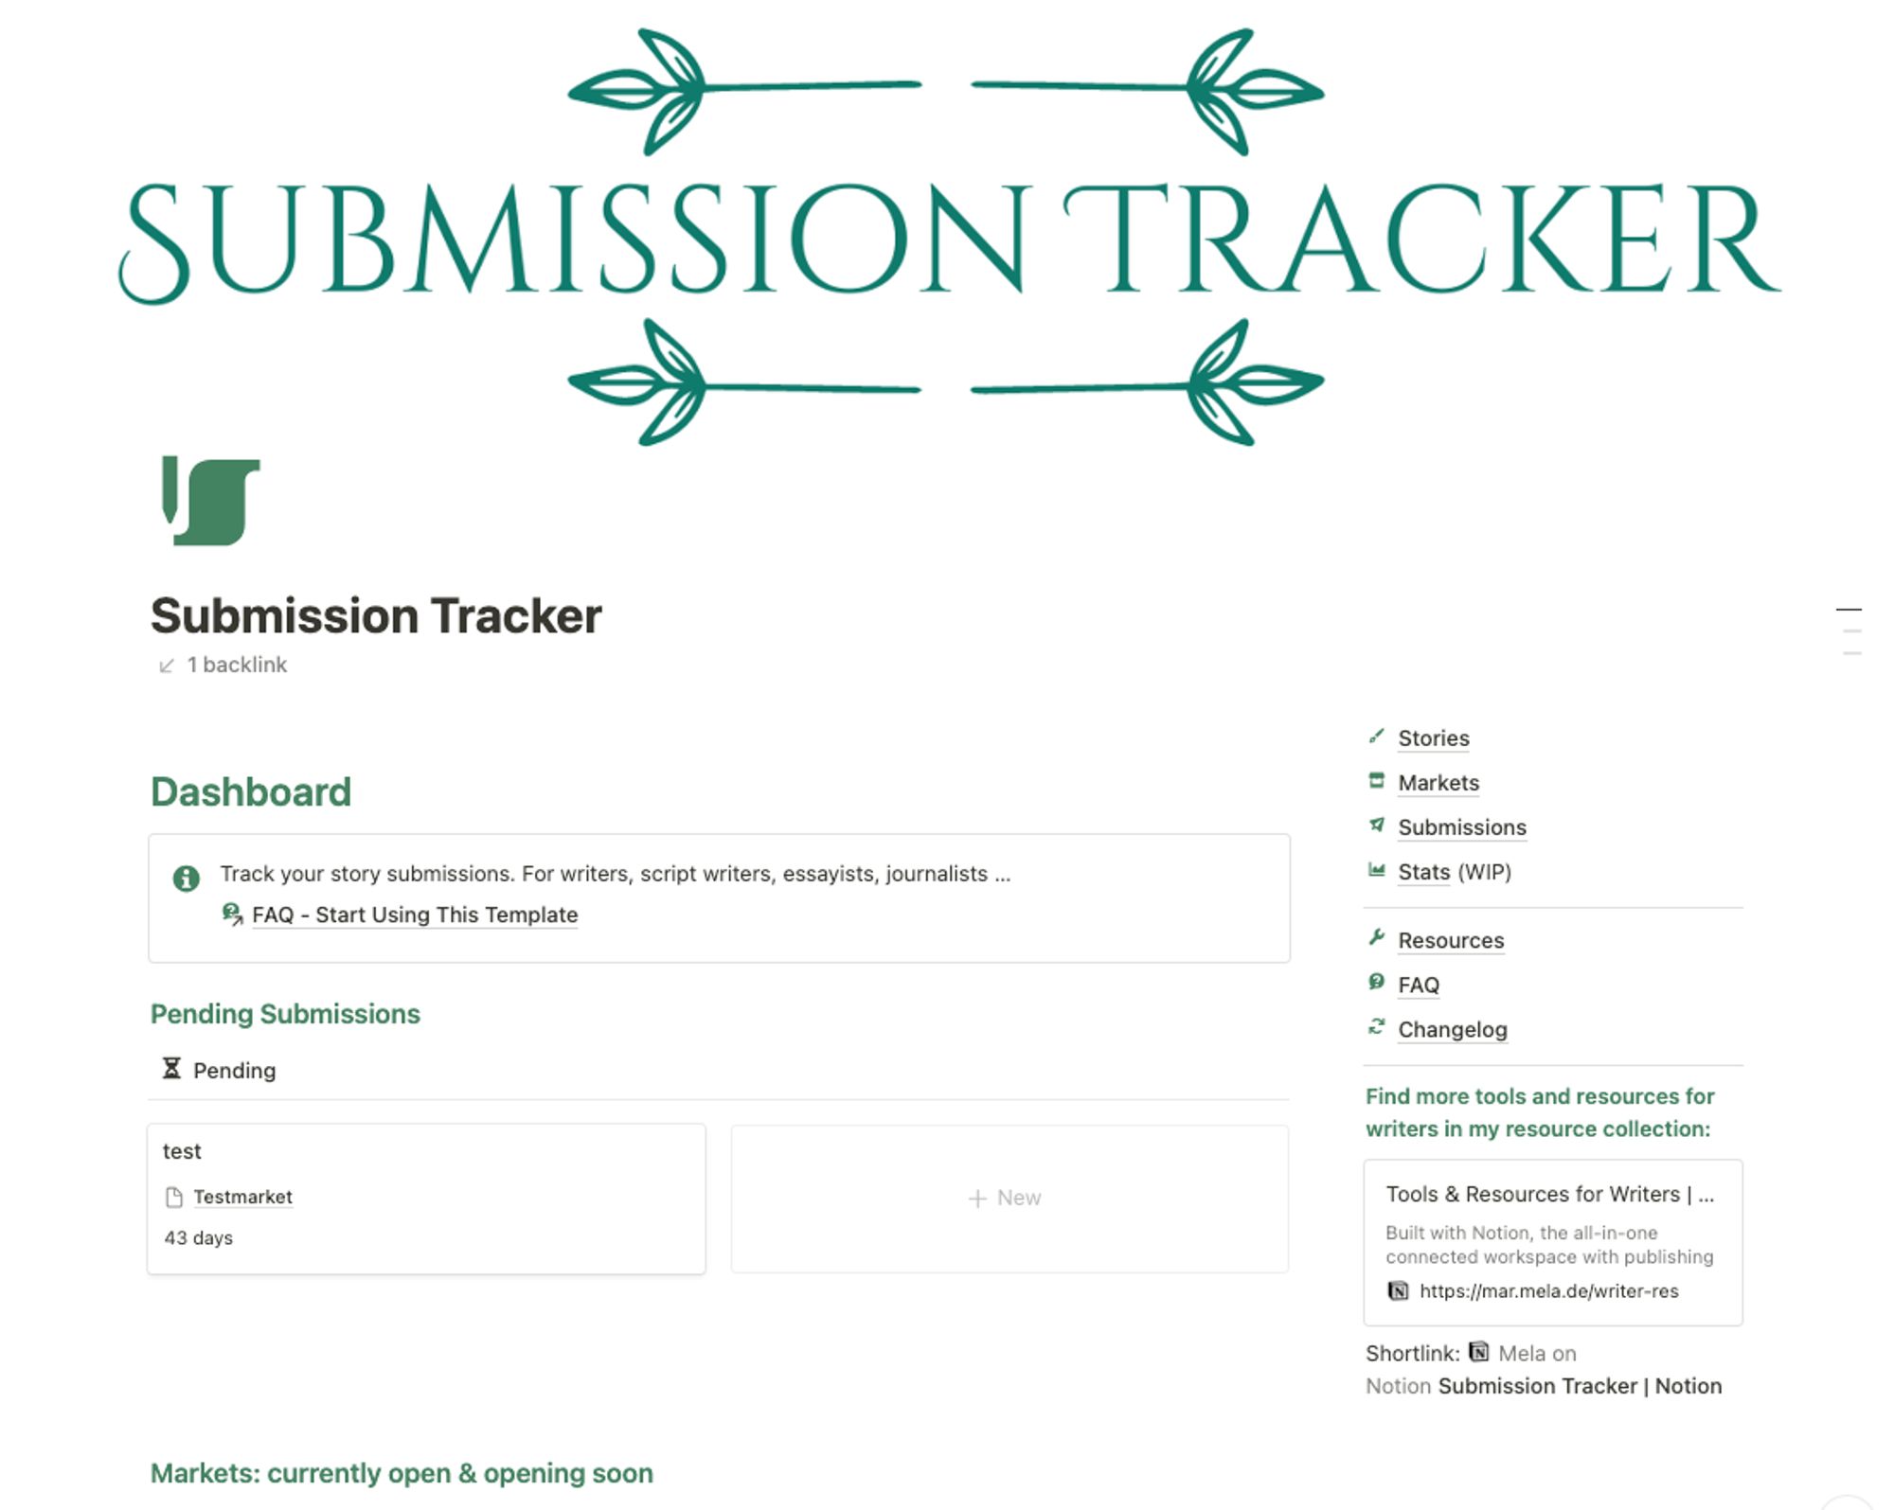Click the Submissions icon in sidebar
Image resolution: width=1894 pixels, height=1510 pixels.
click(x=1375, y=826)
